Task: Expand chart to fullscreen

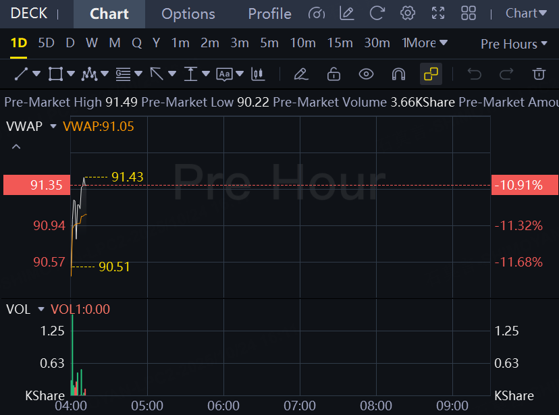Action: pos(438,13)
